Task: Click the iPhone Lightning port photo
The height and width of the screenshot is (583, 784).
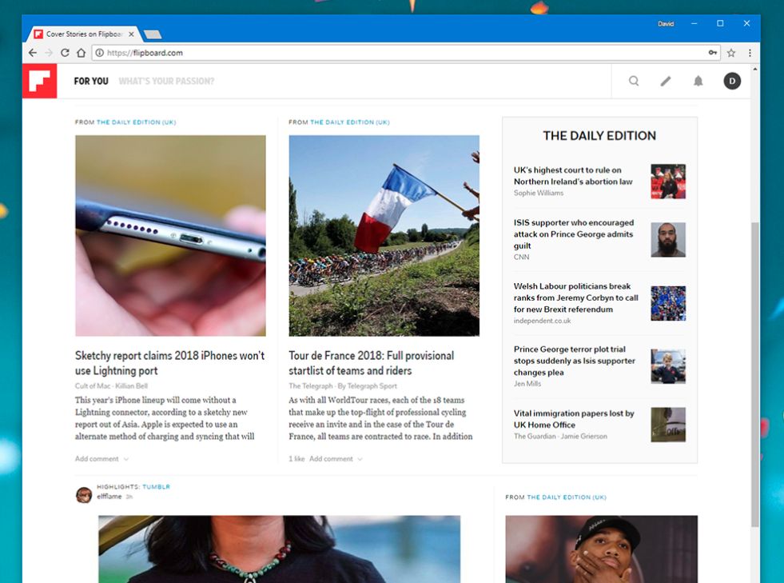Action: tap(170, 235)
